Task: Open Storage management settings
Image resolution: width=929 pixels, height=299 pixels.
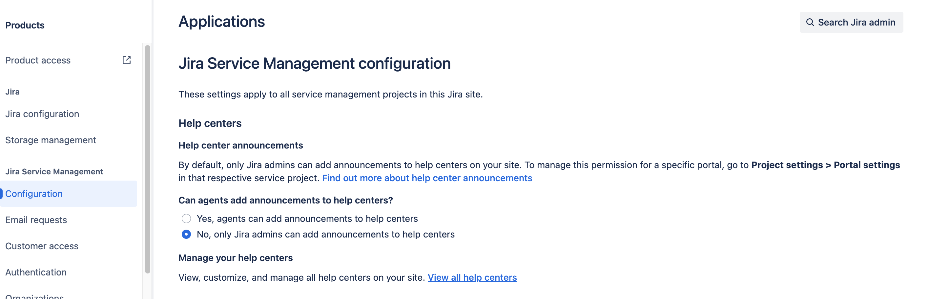Action: click(x=51, y=140)
